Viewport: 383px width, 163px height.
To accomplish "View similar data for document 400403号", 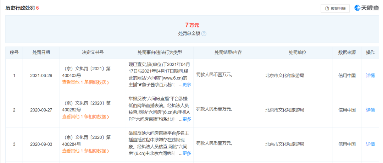I will click(86, 82).
